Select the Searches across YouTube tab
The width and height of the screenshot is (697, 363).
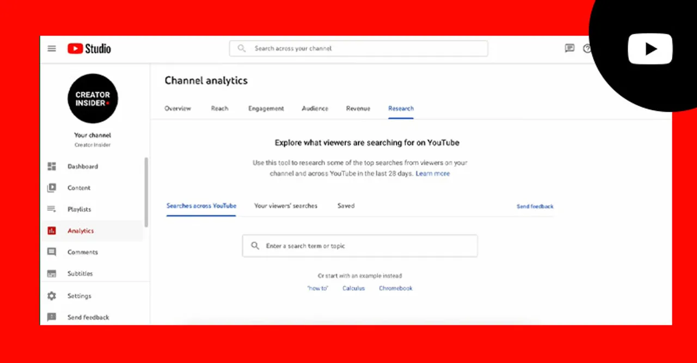coord(201,206)
